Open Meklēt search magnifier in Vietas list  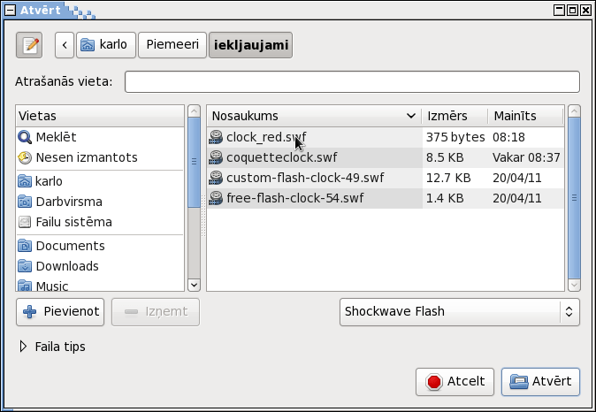pyautogui.click(x=25, y=137)
